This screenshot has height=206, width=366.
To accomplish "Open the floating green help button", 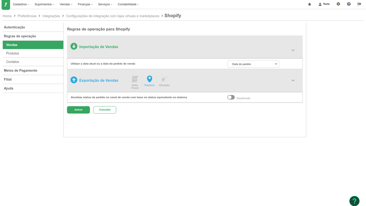I will (354, 201).
